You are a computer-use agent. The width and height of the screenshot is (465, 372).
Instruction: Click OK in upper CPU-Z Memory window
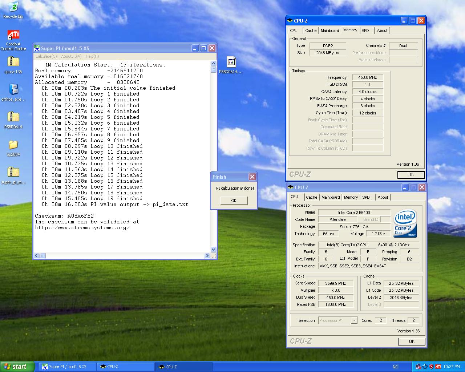pyautogui.click(x=411, y=175)
